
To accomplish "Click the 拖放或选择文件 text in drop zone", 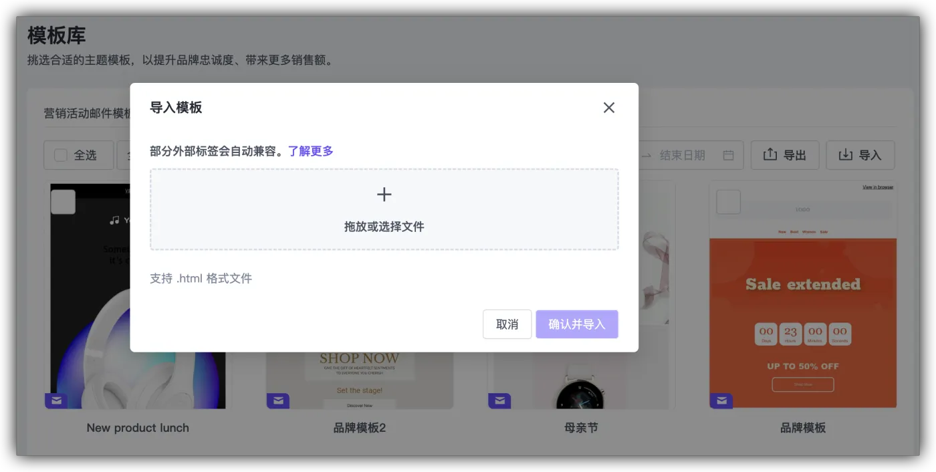I will [384, 227].
